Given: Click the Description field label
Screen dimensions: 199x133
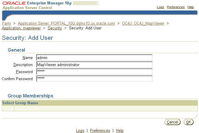Looking at the screenshot, I should coord(23,65).
